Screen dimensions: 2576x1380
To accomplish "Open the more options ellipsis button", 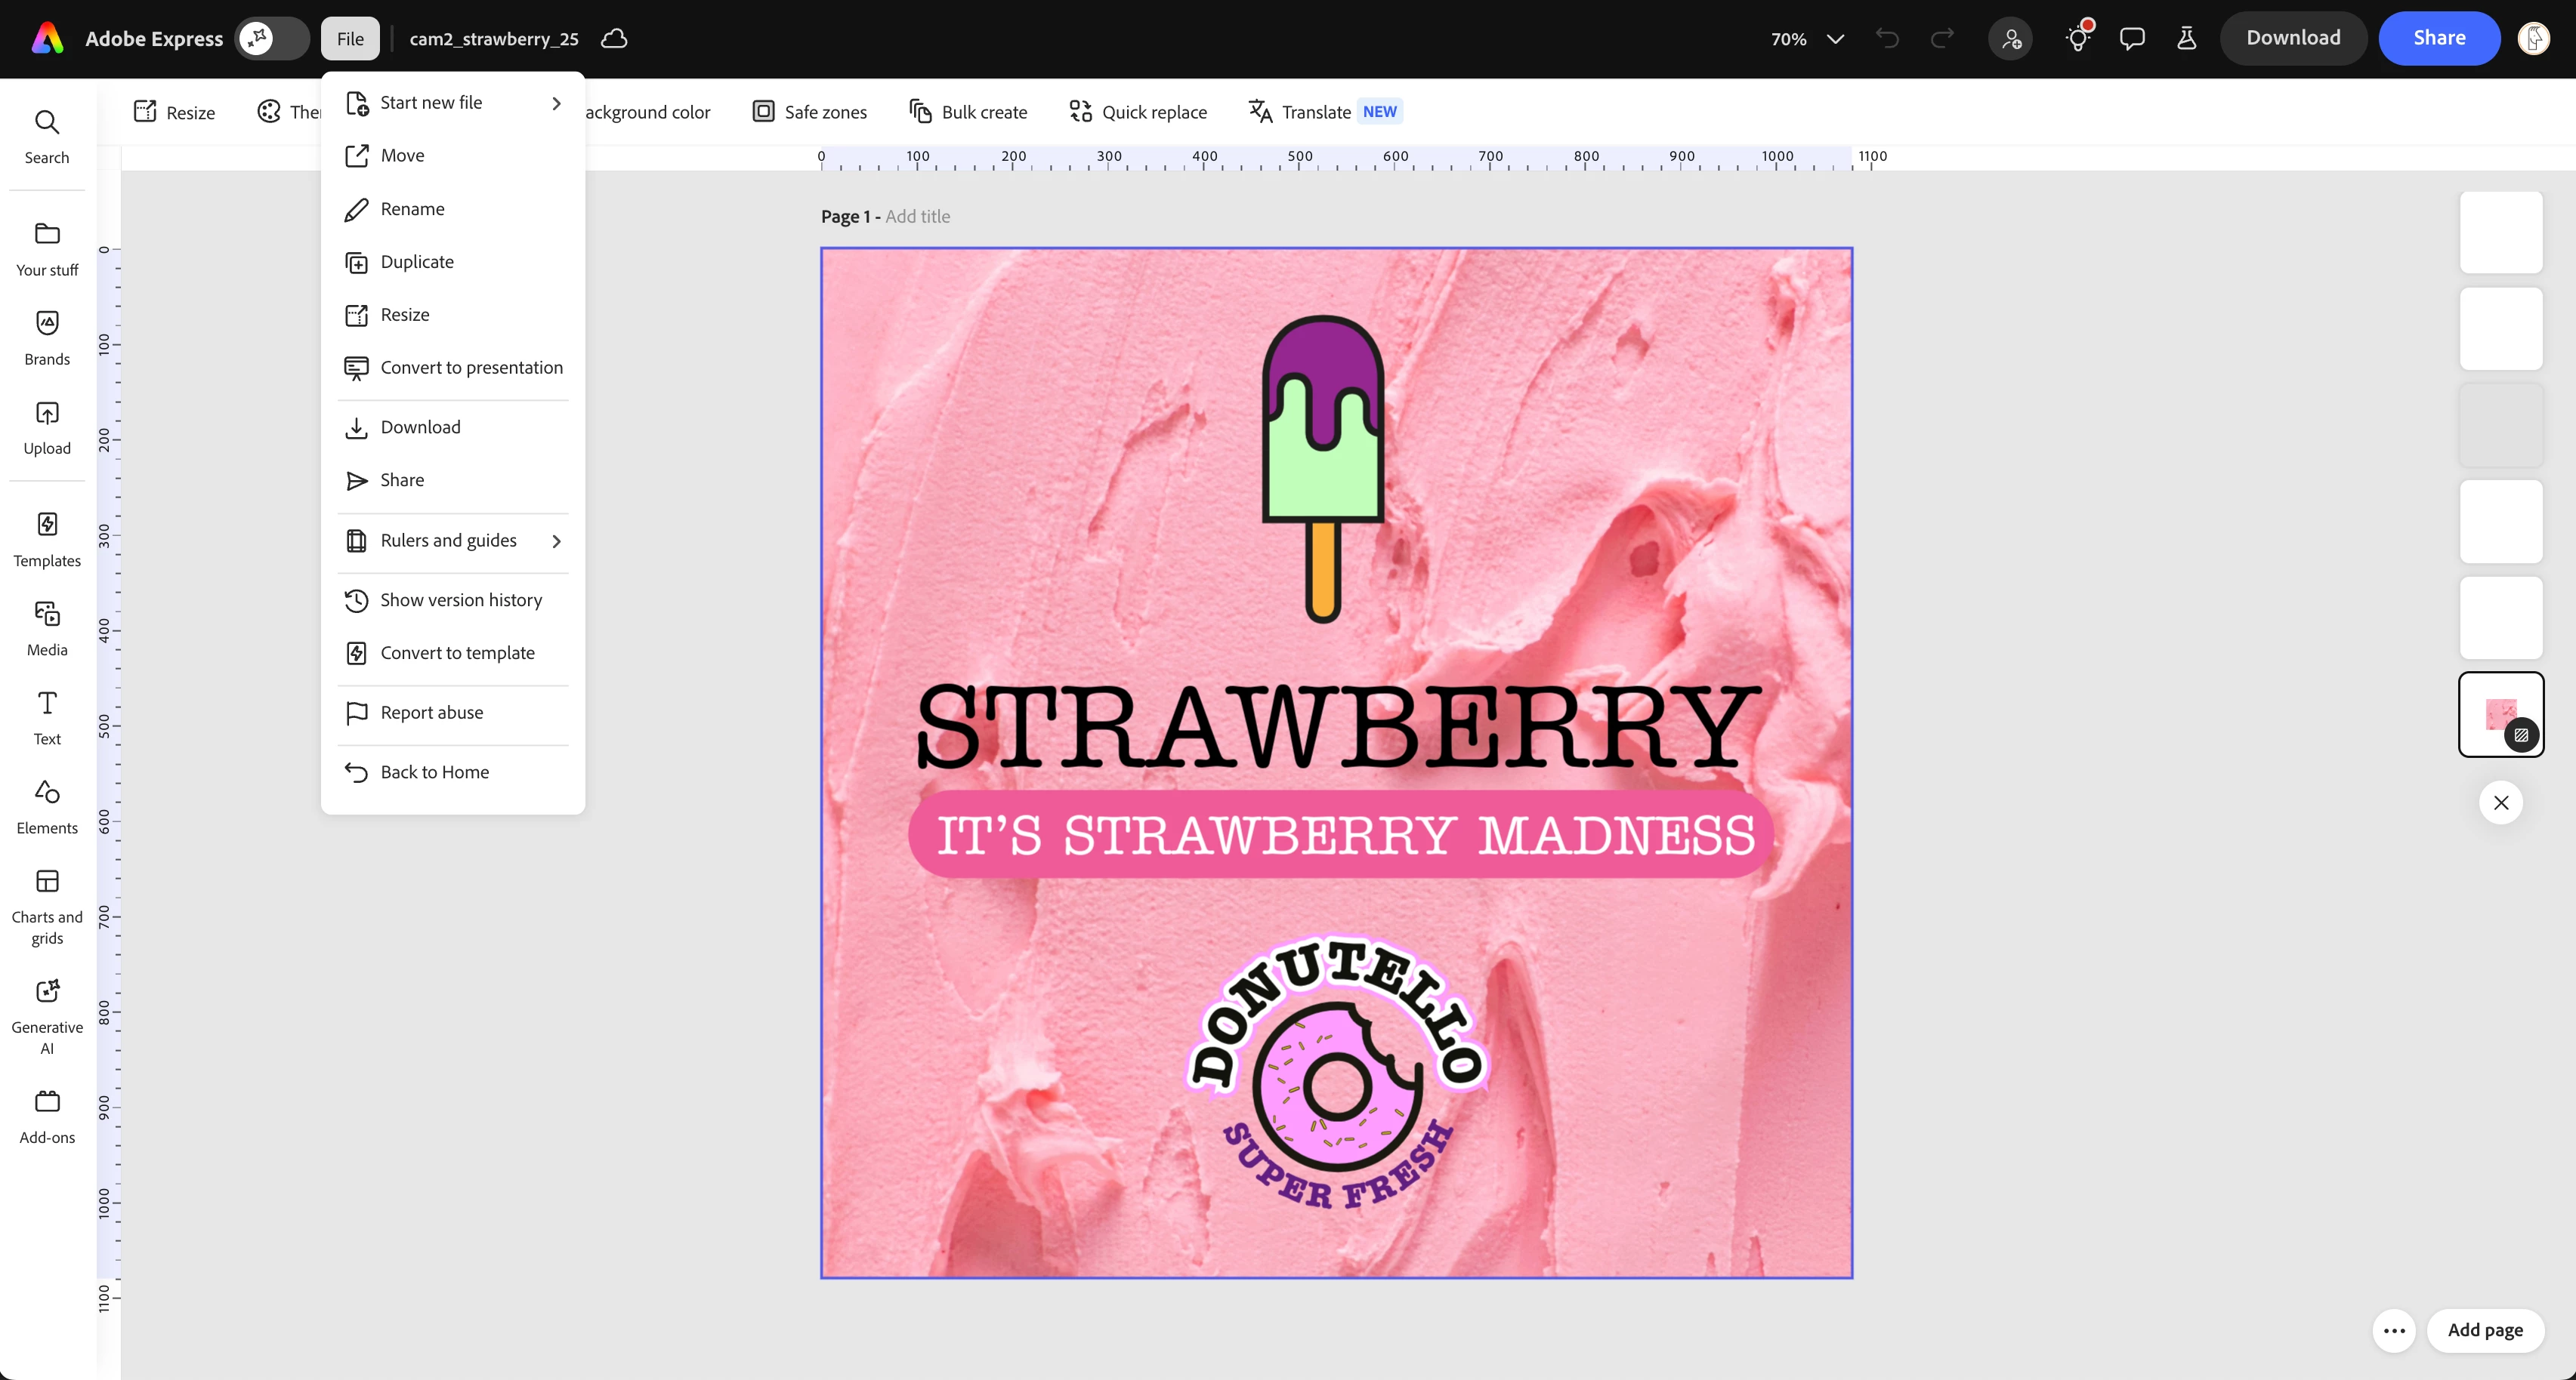I will [2394, 1330].
